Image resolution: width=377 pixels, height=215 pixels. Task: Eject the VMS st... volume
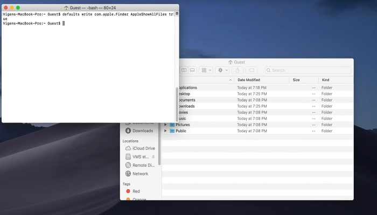click(153, 157)
